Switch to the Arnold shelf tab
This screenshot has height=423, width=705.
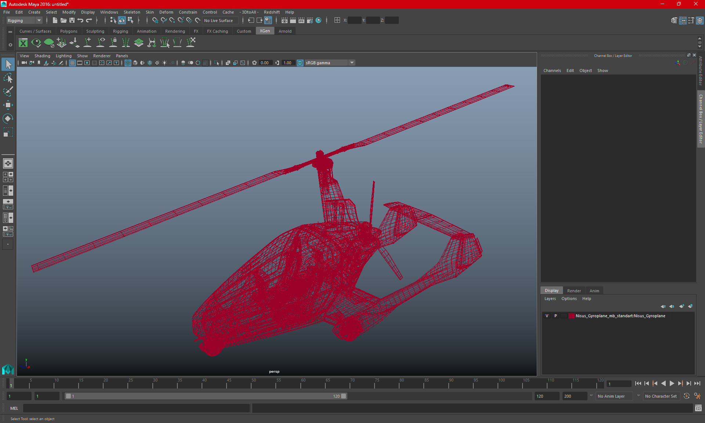point(285,31)
